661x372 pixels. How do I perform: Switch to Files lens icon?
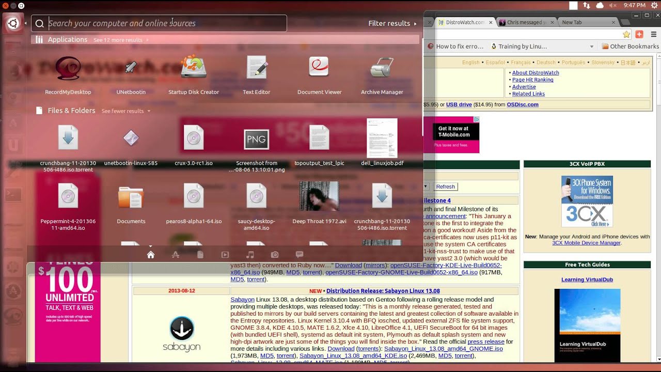click(x=200, y=255)
